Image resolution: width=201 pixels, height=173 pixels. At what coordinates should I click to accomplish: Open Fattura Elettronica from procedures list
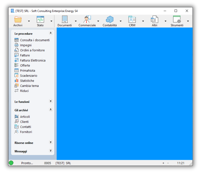pos(33,60)
